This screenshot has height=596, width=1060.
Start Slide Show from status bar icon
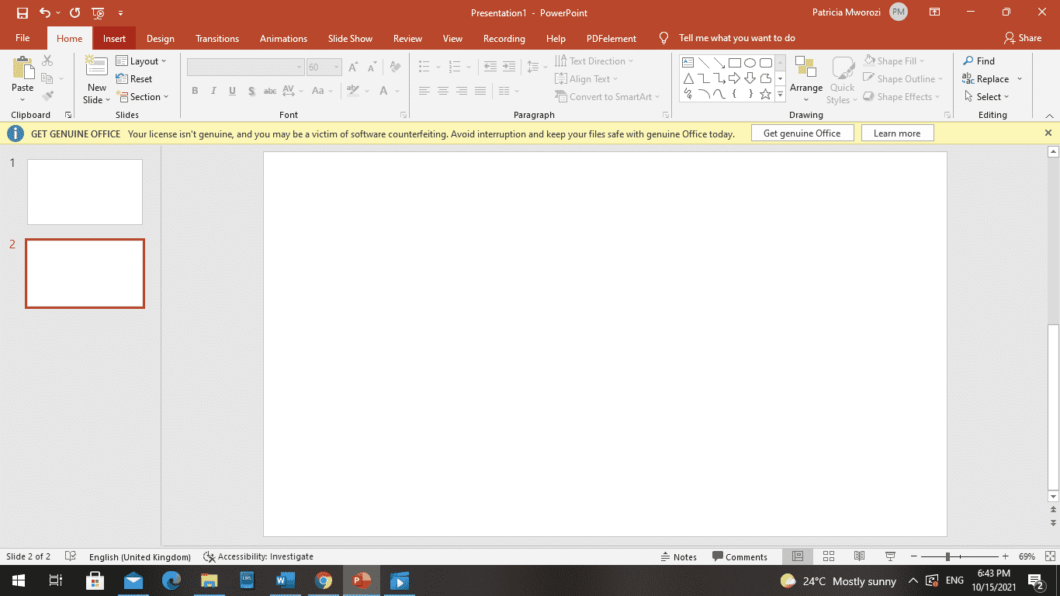click(890, 556)
